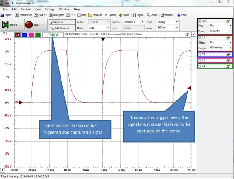Open the C1 panel settings icon
This screenshot has width=234, height=179.
228,38
